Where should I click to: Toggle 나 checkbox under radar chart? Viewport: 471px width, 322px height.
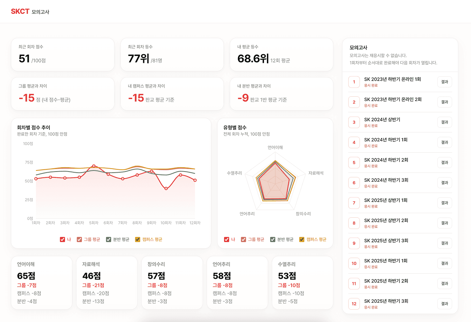[x=227, y=240]
